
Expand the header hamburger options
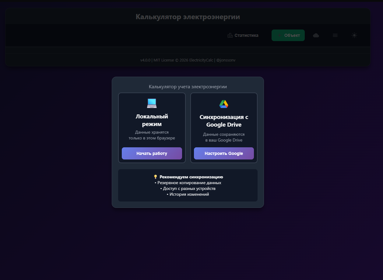click(x=335, y=35)
